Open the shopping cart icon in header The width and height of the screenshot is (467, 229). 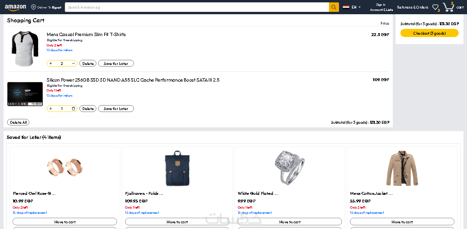tap(448, 7)
